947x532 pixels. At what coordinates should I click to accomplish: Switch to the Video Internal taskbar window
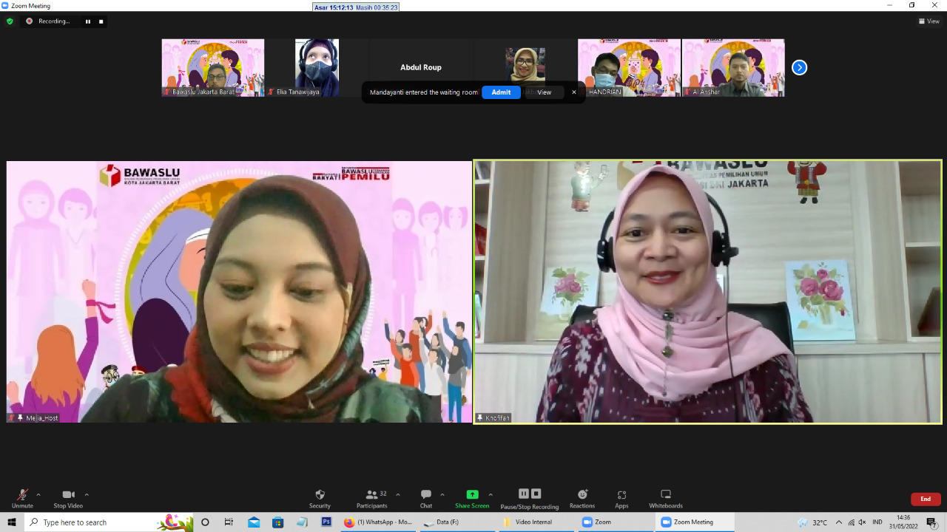click(x=536, y=522)
